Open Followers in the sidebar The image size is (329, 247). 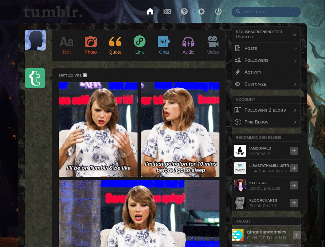pos(266,60)
